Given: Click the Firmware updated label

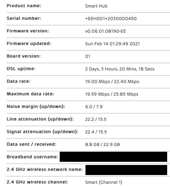Looking at the screenshot, I should click(x=29, y=43).
